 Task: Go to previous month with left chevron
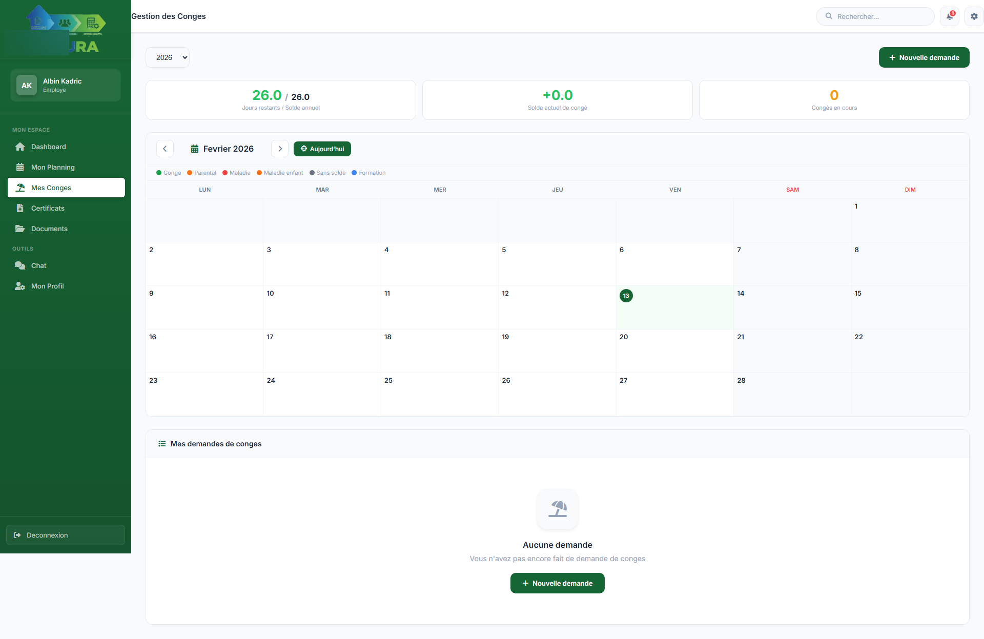pyautogui.click(x=165, y=149)
